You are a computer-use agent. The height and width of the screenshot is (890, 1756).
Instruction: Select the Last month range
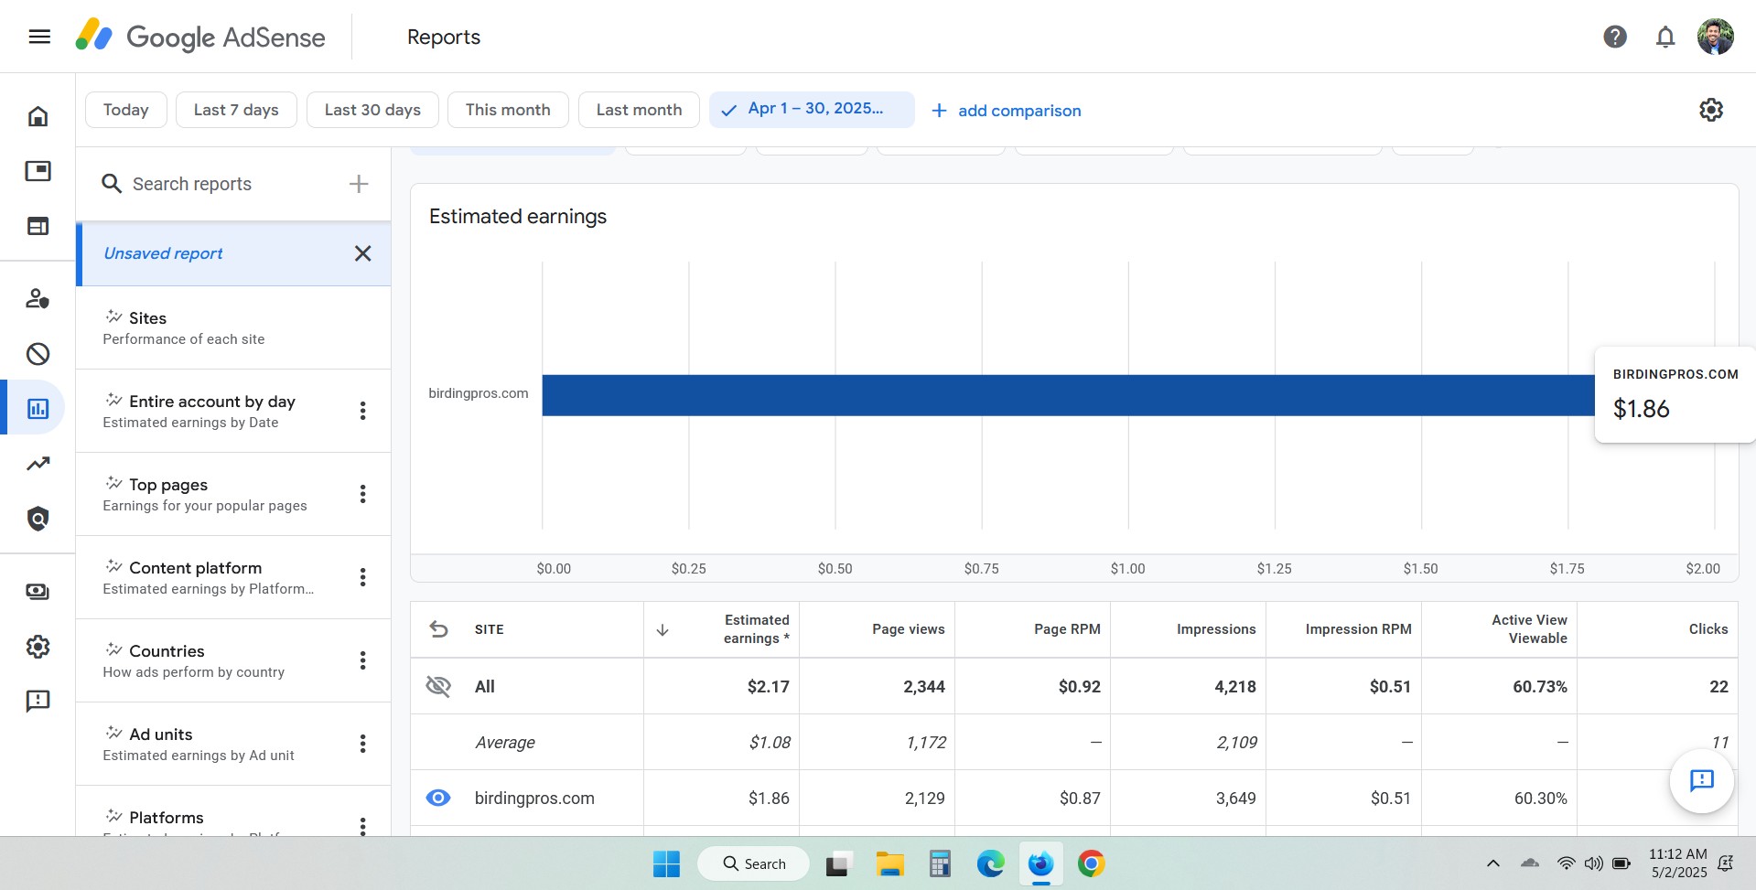click(639, 110)
